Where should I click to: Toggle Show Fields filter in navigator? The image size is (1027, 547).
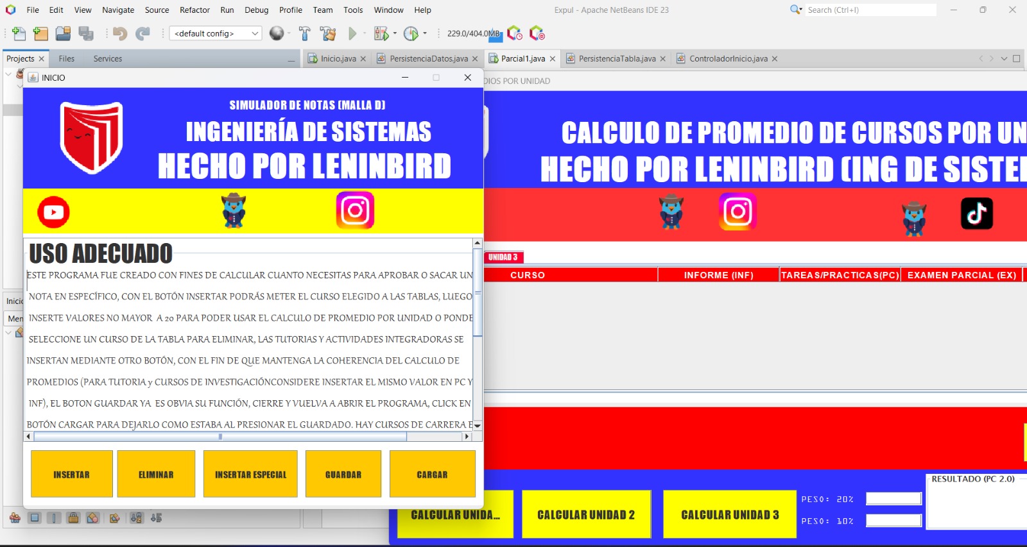click(x=35, y=518)
